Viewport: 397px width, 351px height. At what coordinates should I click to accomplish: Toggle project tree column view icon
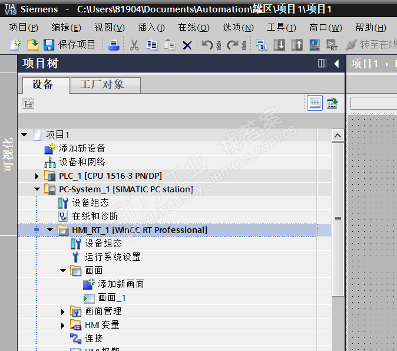click(322, 63)
